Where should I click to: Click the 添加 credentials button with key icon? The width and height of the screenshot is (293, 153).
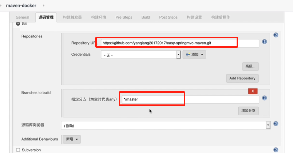pos(194,55)
